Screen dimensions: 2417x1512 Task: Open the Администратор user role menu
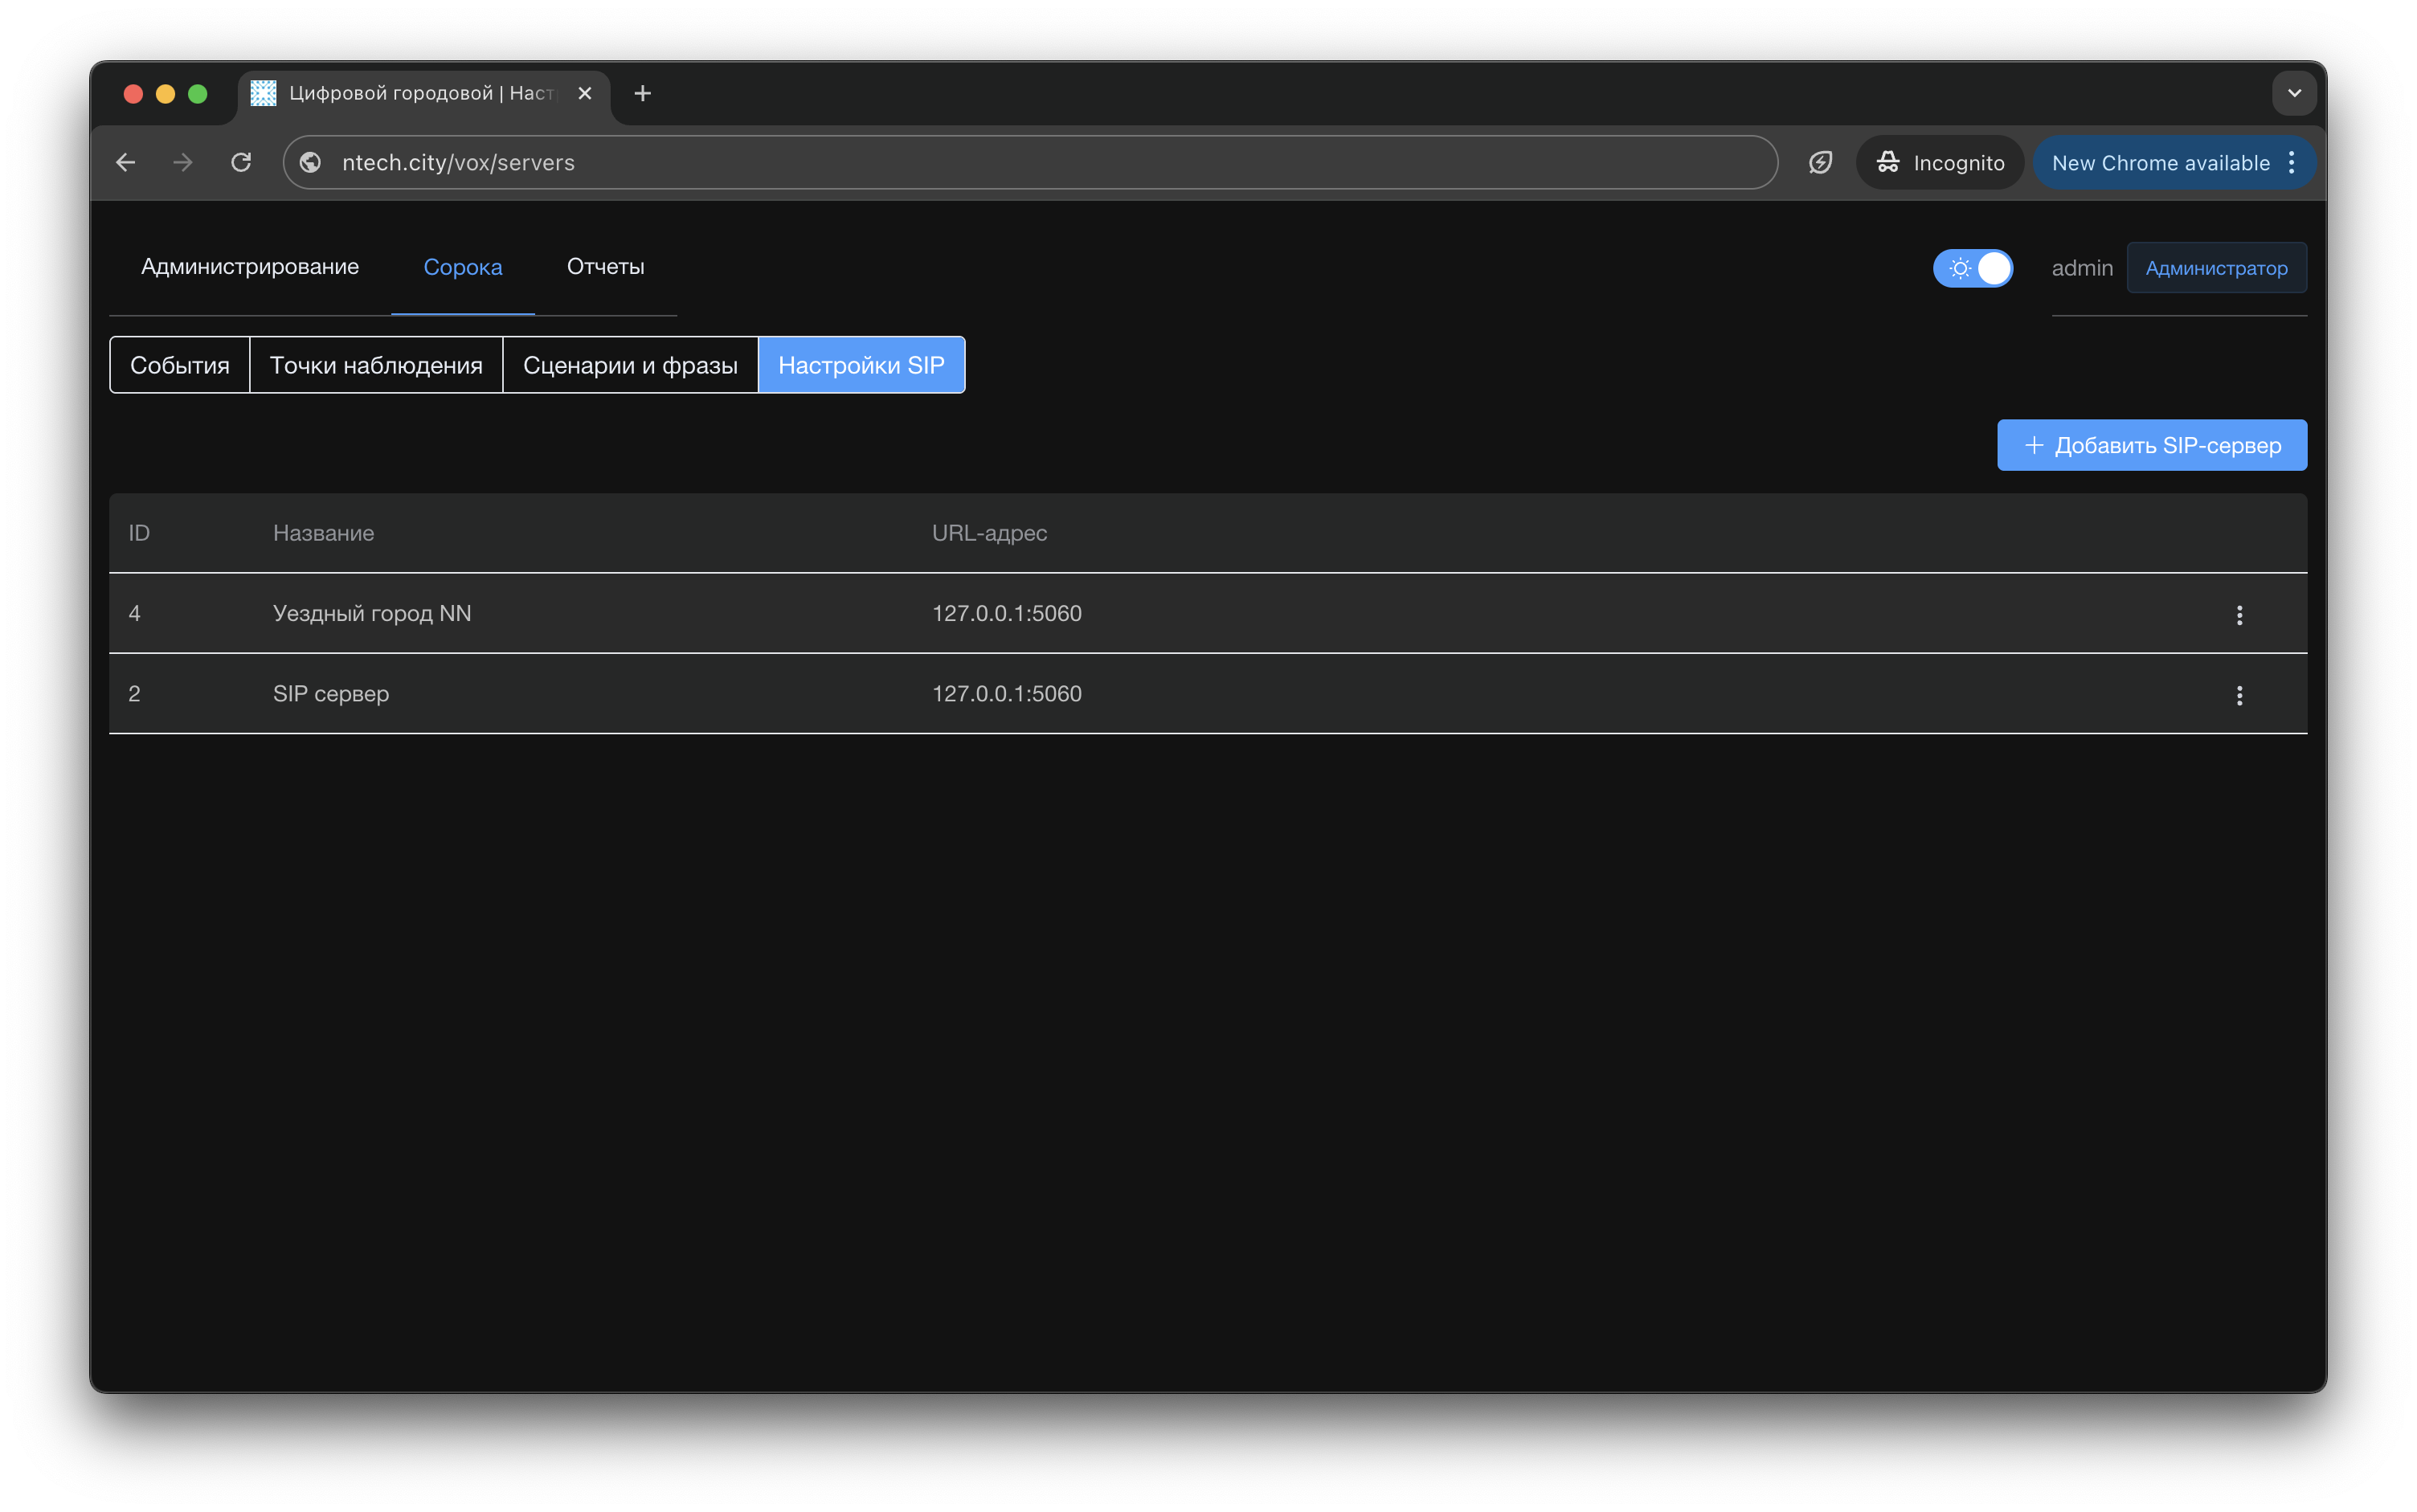(2215, 268)
